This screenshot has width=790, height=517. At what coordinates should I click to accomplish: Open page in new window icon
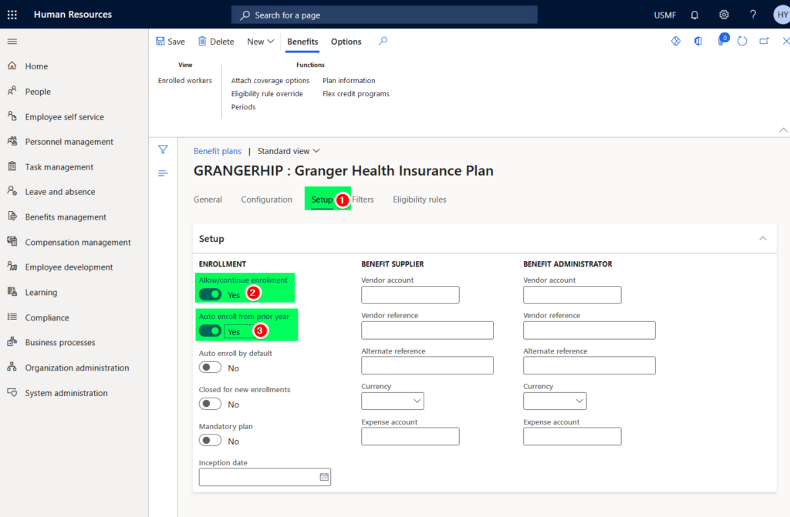coord(765,41)
